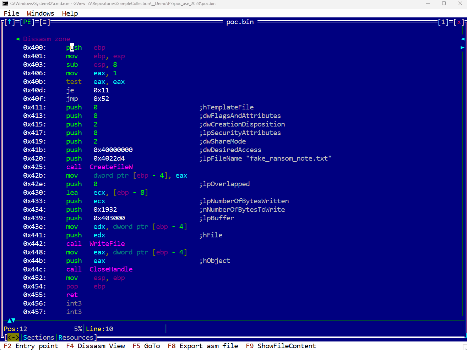Viewport: 467px width, 350px height.
Task: Open the File menu
Action: click(x=11, y=14)
